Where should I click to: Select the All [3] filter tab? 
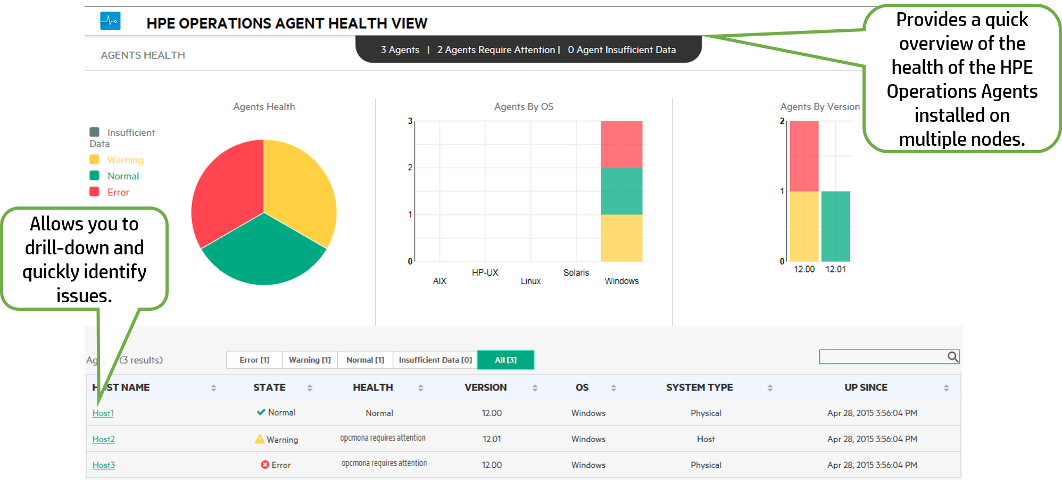coord(505,359)
